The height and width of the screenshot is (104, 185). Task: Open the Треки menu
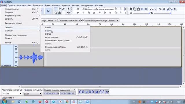47,5
